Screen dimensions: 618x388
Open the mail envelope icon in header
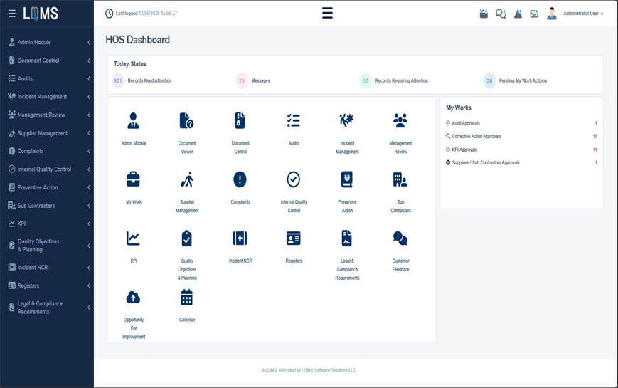(534, 14)
